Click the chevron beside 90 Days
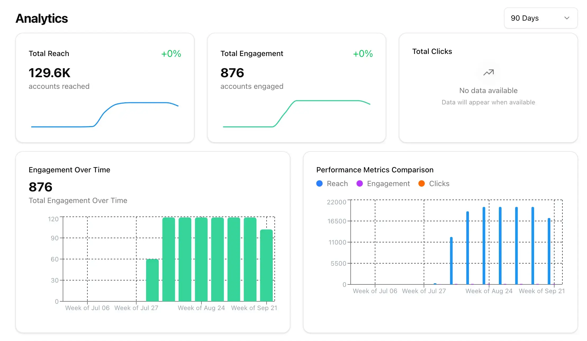 point(567,18)
